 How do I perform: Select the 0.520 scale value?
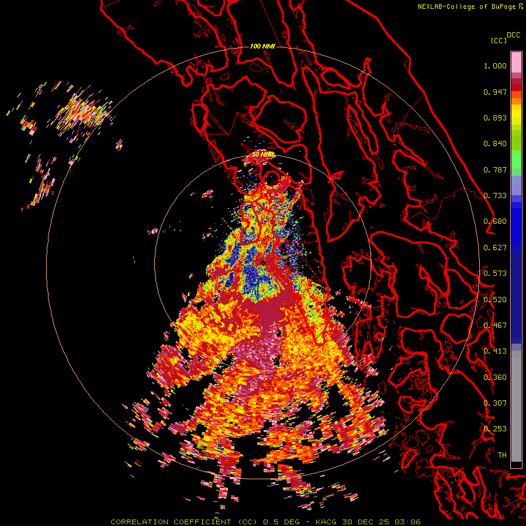pyautogui.click(x=495, y=300)
